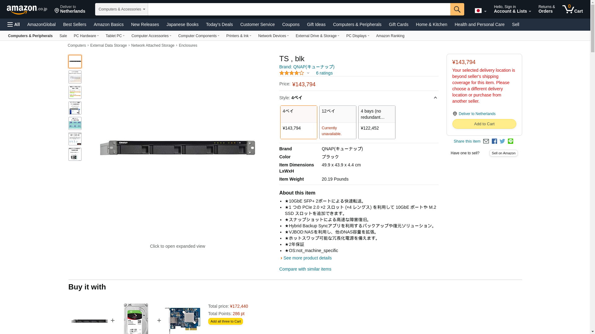Open See more product details link
This screenshot has height=334, width=595.
[x=307, y=258]
